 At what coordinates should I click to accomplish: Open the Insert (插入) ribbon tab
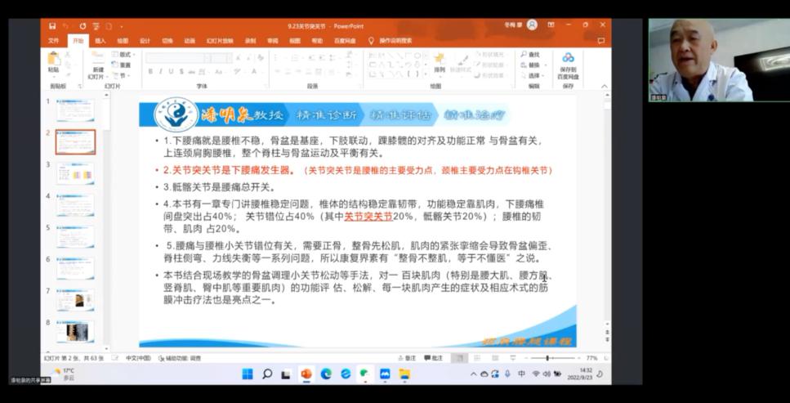100,40
